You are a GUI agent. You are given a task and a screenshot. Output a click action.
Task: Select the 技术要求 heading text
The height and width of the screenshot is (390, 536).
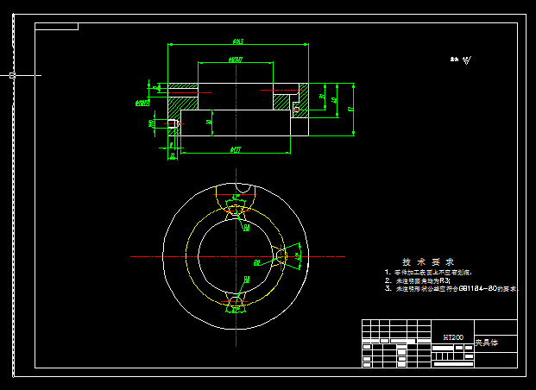click(x=428, y=262)
